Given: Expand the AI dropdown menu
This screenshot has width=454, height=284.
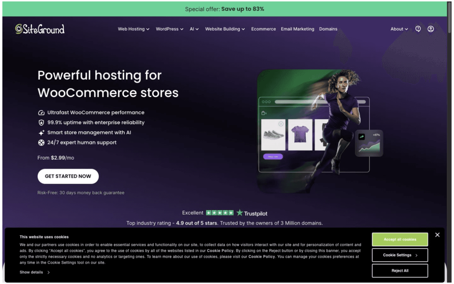Looking at the screenshot, I should click(194, 29).
